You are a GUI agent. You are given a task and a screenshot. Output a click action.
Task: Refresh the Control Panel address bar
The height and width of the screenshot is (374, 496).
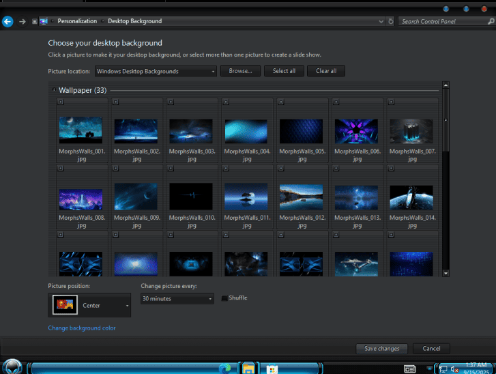pyautogui.click(x=390, y=21)
